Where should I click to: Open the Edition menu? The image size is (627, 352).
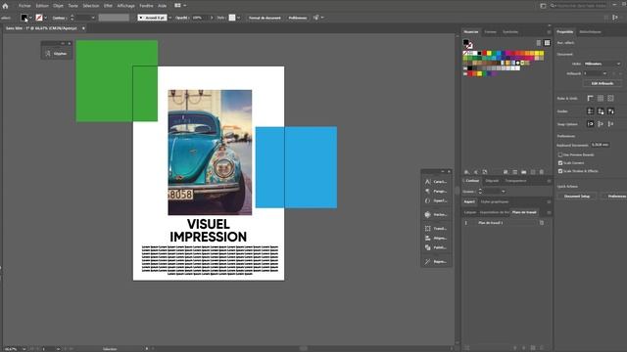coord(42,6)
